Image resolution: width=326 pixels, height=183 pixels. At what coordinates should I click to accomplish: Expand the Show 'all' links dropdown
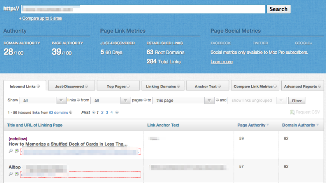[x=43, y=101]
